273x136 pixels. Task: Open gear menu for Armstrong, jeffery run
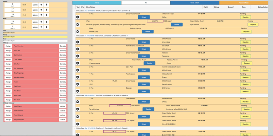[x=78, y=109]
